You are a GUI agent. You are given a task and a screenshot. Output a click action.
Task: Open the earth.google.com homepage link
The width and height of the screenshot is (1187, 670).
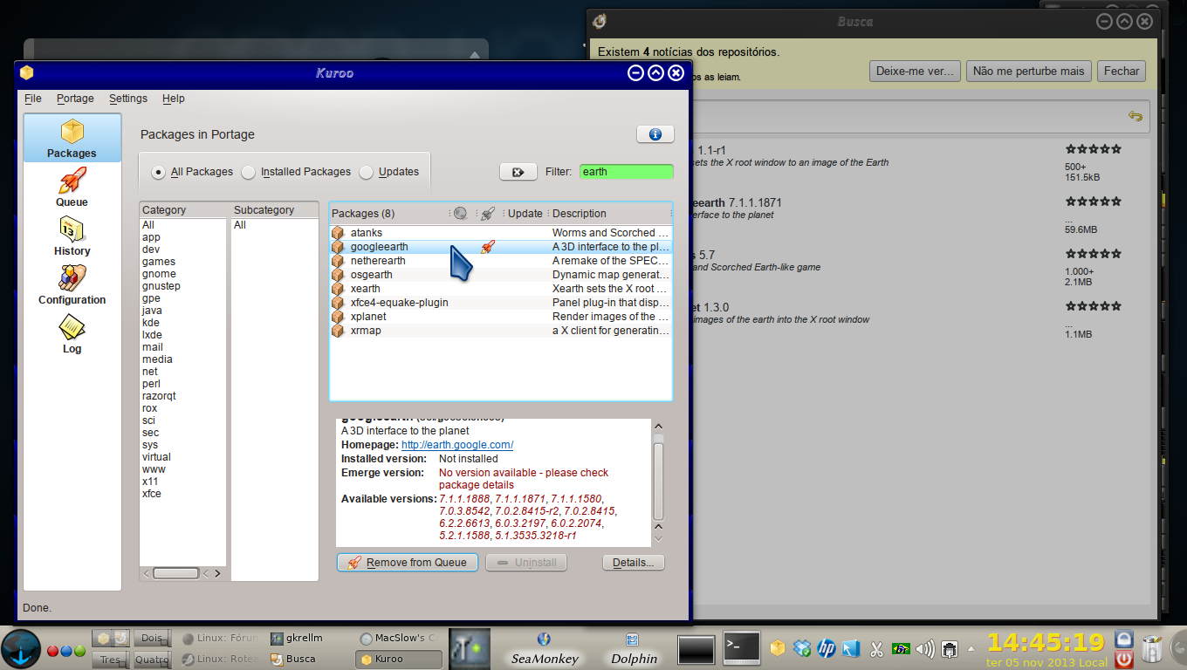[x=457, y=445]
